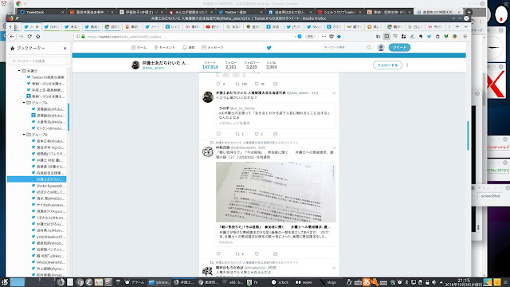Reload the Twitter page
Viewport: 510px width, 287px height.
point(29,37)
